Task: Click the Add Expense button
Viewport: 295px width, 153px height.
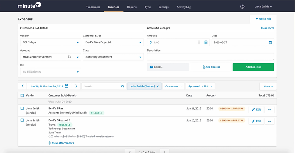Action: pyautogui.click(x=253, y=67)
